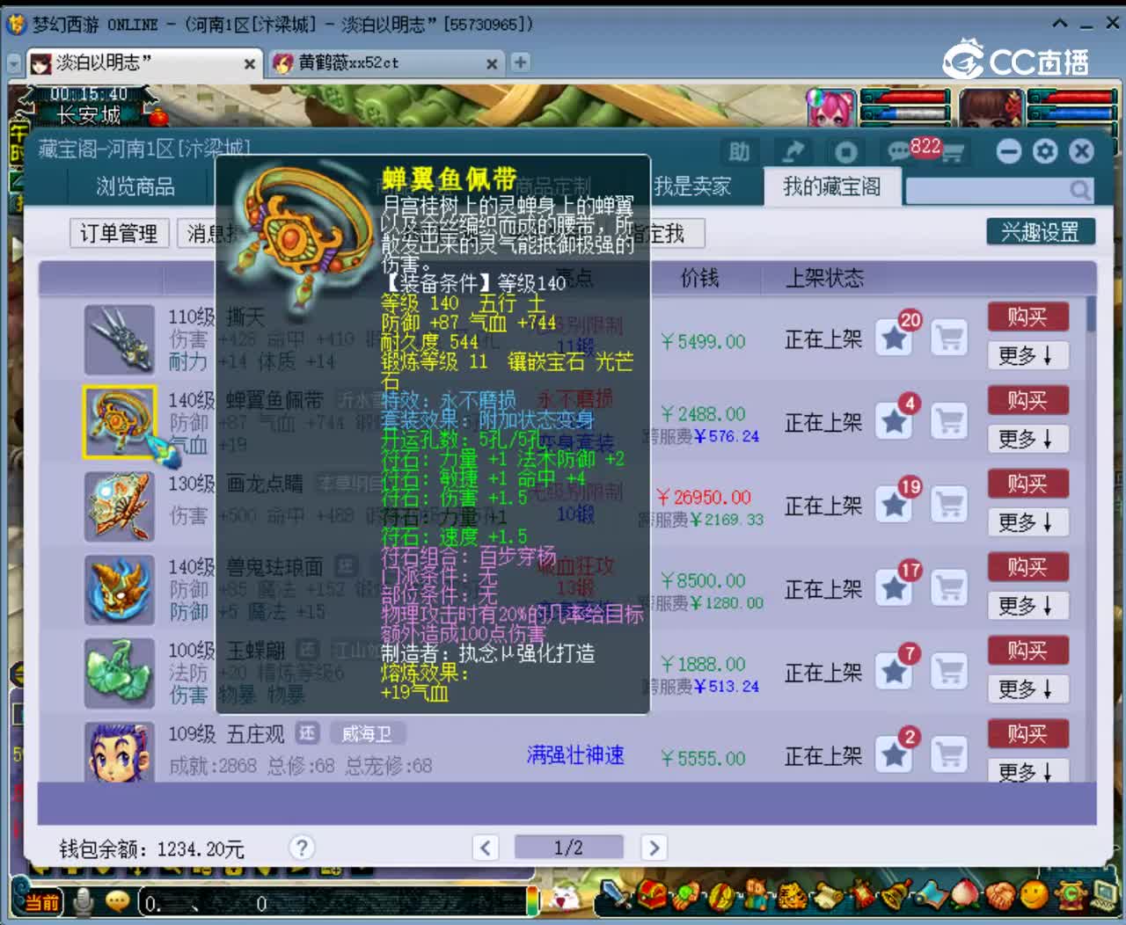The image size is (1126, 925).
Task: Expand 更多 options for 2488 yuan item
Action: tap(1027, 439)
